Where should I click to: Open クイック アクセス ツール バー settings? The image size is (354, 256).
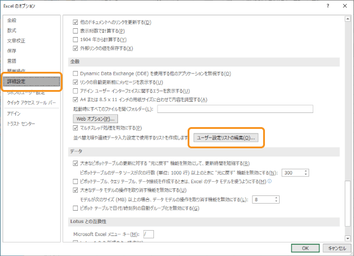[31, 102]
